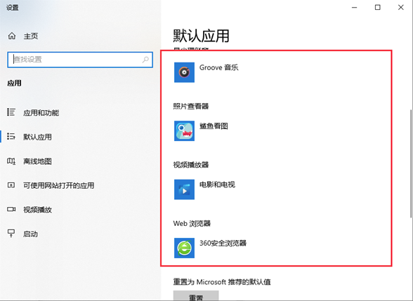
Task: Click the 视频播放 camera icon in sidebar
Action: click(11, 209)
